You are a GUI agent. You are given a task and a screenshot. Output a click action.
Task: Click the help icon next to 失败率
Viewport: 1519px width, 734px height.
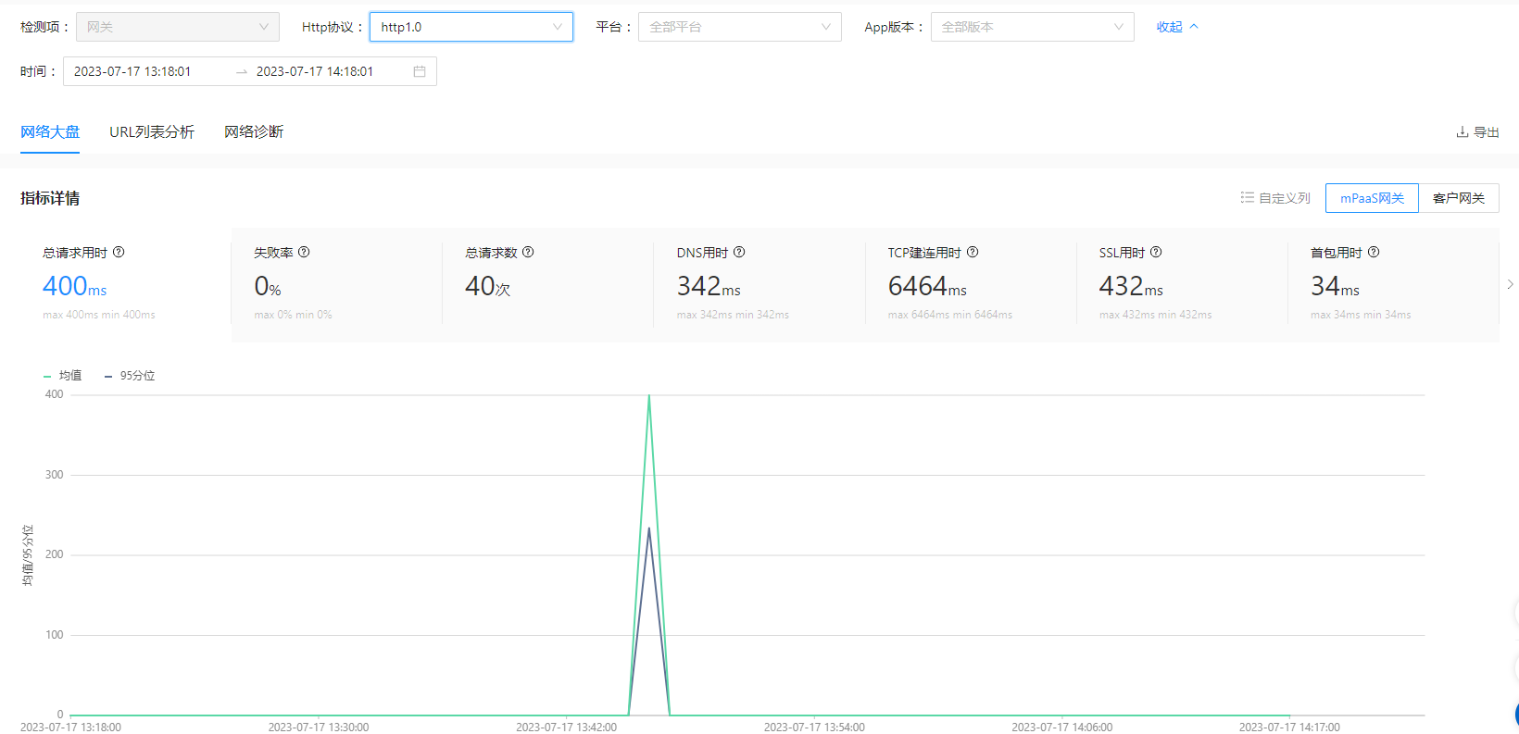pyautogui.click(x=304, y=252)
